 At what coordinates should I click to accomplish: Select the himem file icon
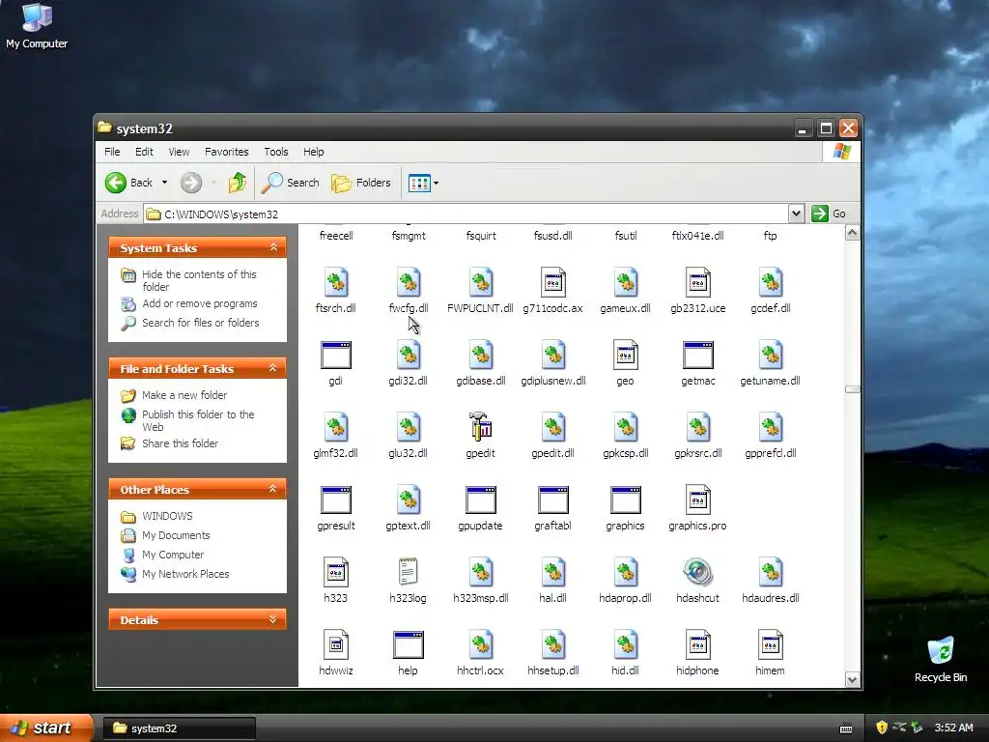(x=770, y=644)
